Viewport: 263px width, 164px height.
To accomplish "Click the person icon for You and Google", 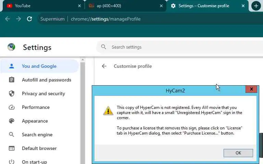I will [x=12, y=66].
